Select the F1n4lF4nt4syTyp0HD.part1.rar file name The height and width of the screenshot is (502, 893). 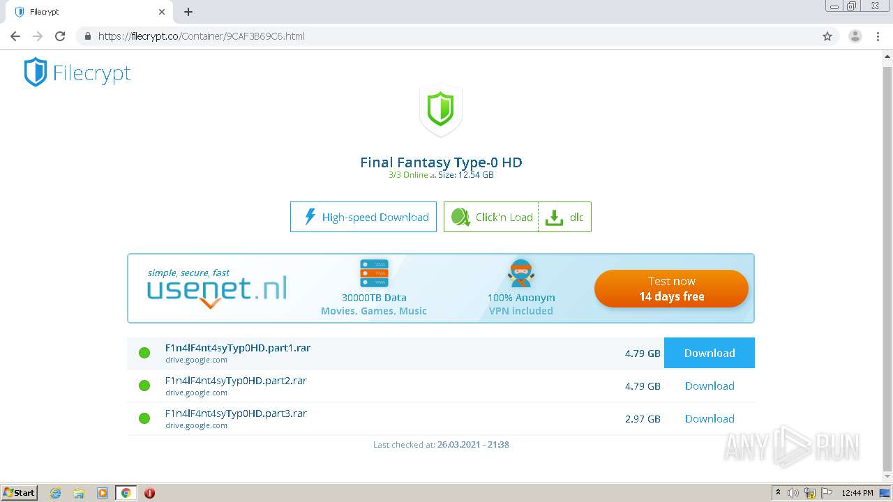[x=238, y=348]
